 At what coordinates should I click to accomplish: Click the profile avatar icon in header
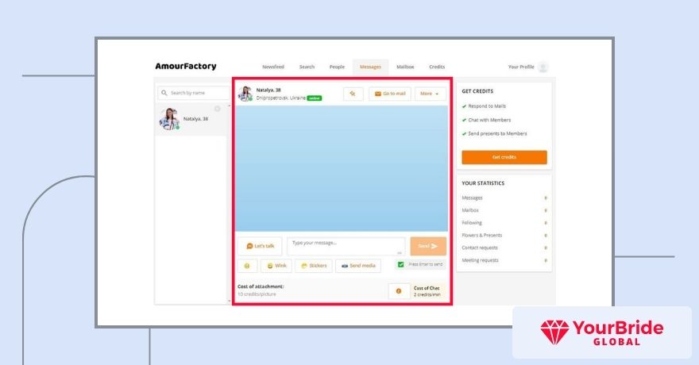[543, 67]
